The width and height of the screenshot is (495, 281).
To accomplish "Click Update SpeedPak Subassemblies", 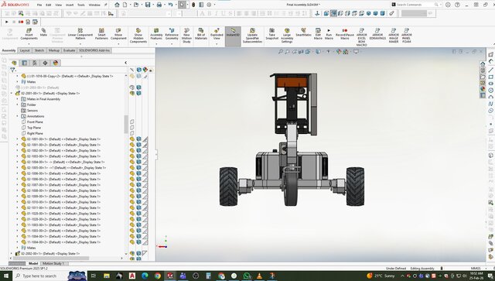I will point(253,36).
